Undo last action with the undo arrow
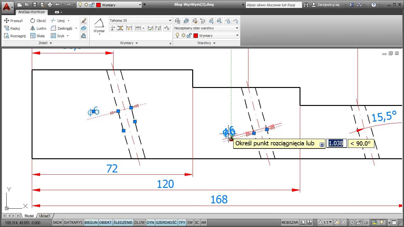The width and height of the screenshot is (404, 227). click(x=57, y=5)
